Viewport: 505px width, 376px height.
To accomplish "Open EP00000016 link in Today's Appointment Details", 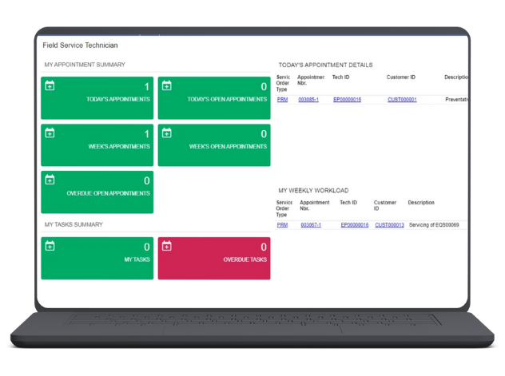I will coord(347,100).
